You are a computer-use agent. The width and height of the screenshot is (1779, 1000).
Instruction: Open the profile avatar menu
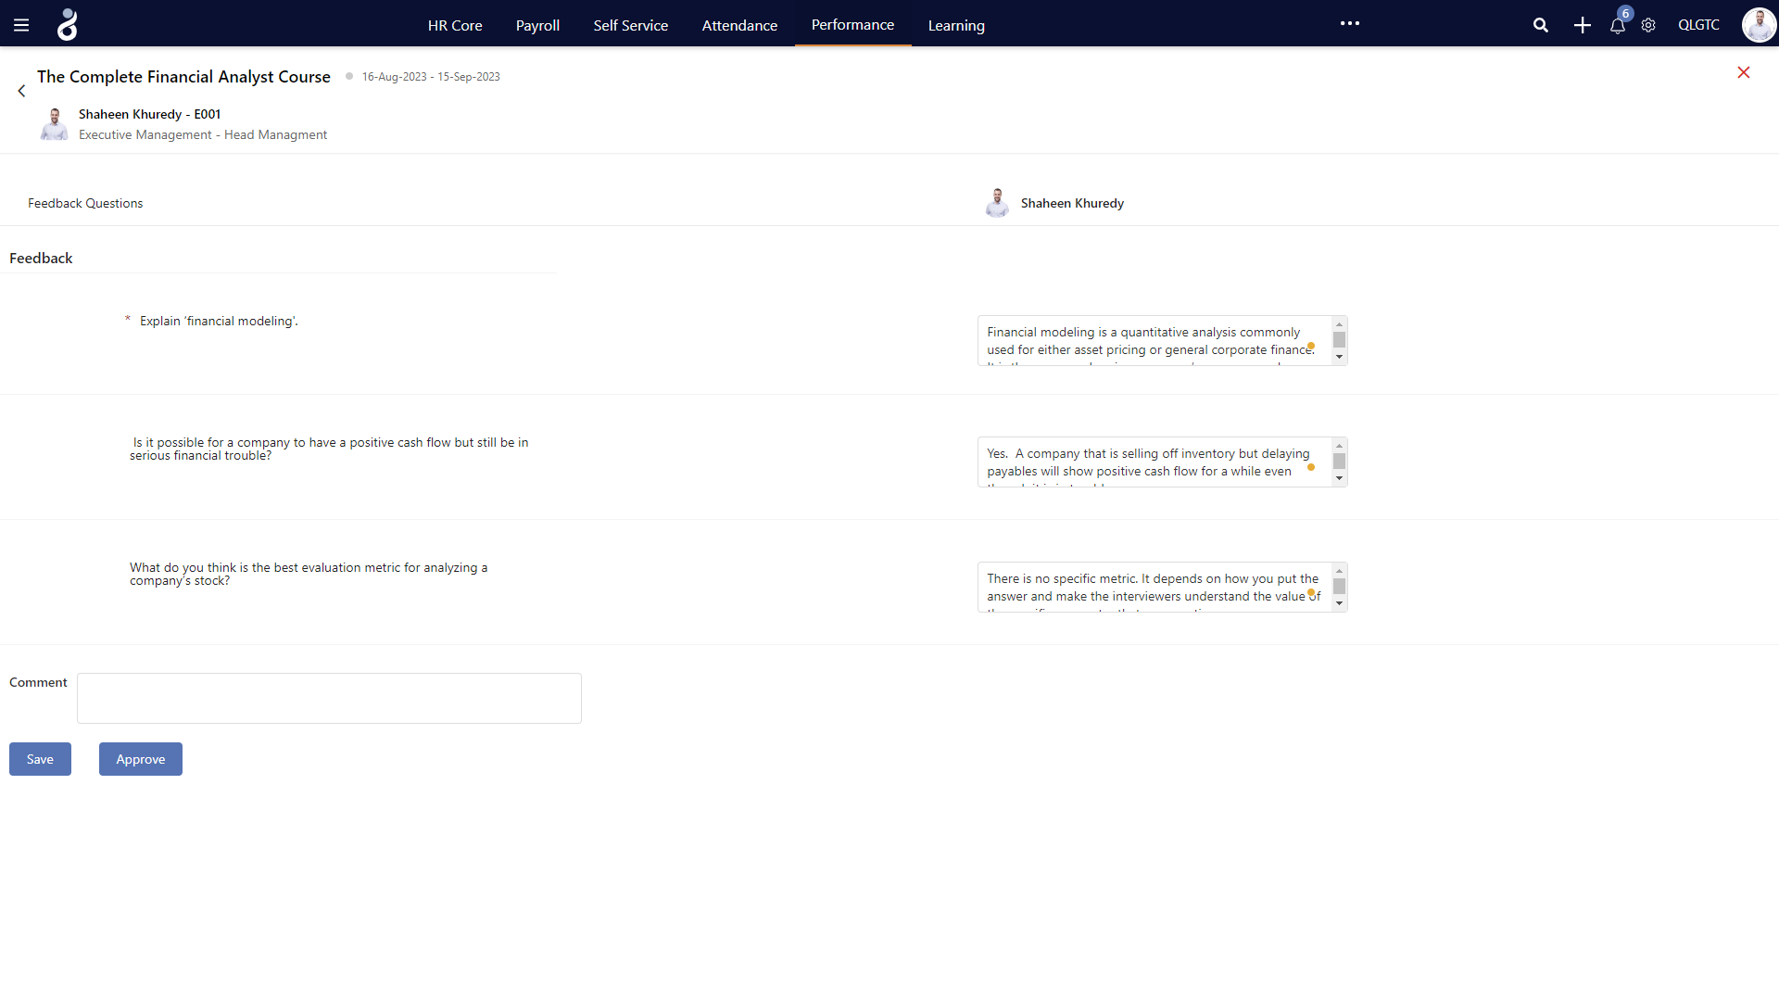tap(1759, 25)
